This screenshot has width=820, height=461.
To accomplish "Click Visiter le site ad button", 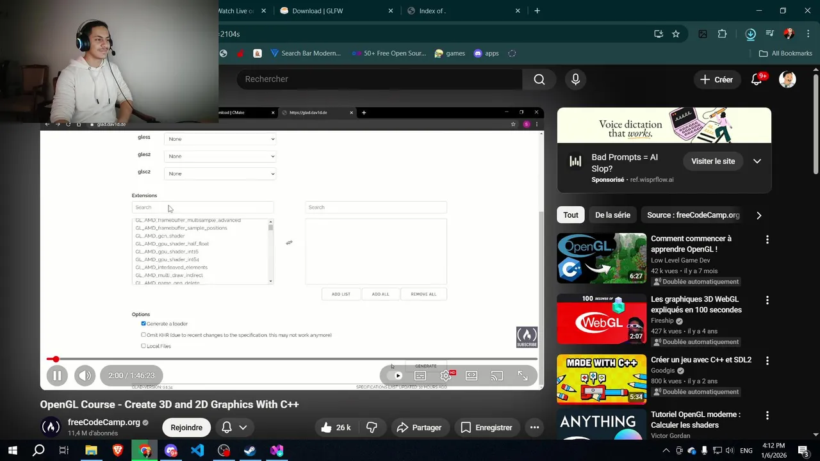I will click(x=713, y=161).
